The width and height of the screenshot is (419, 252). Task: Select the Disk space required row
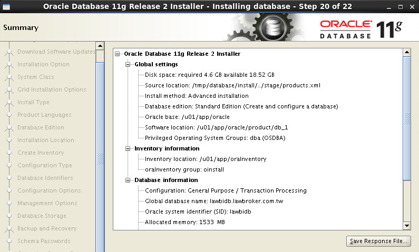[x=210, y=75]
